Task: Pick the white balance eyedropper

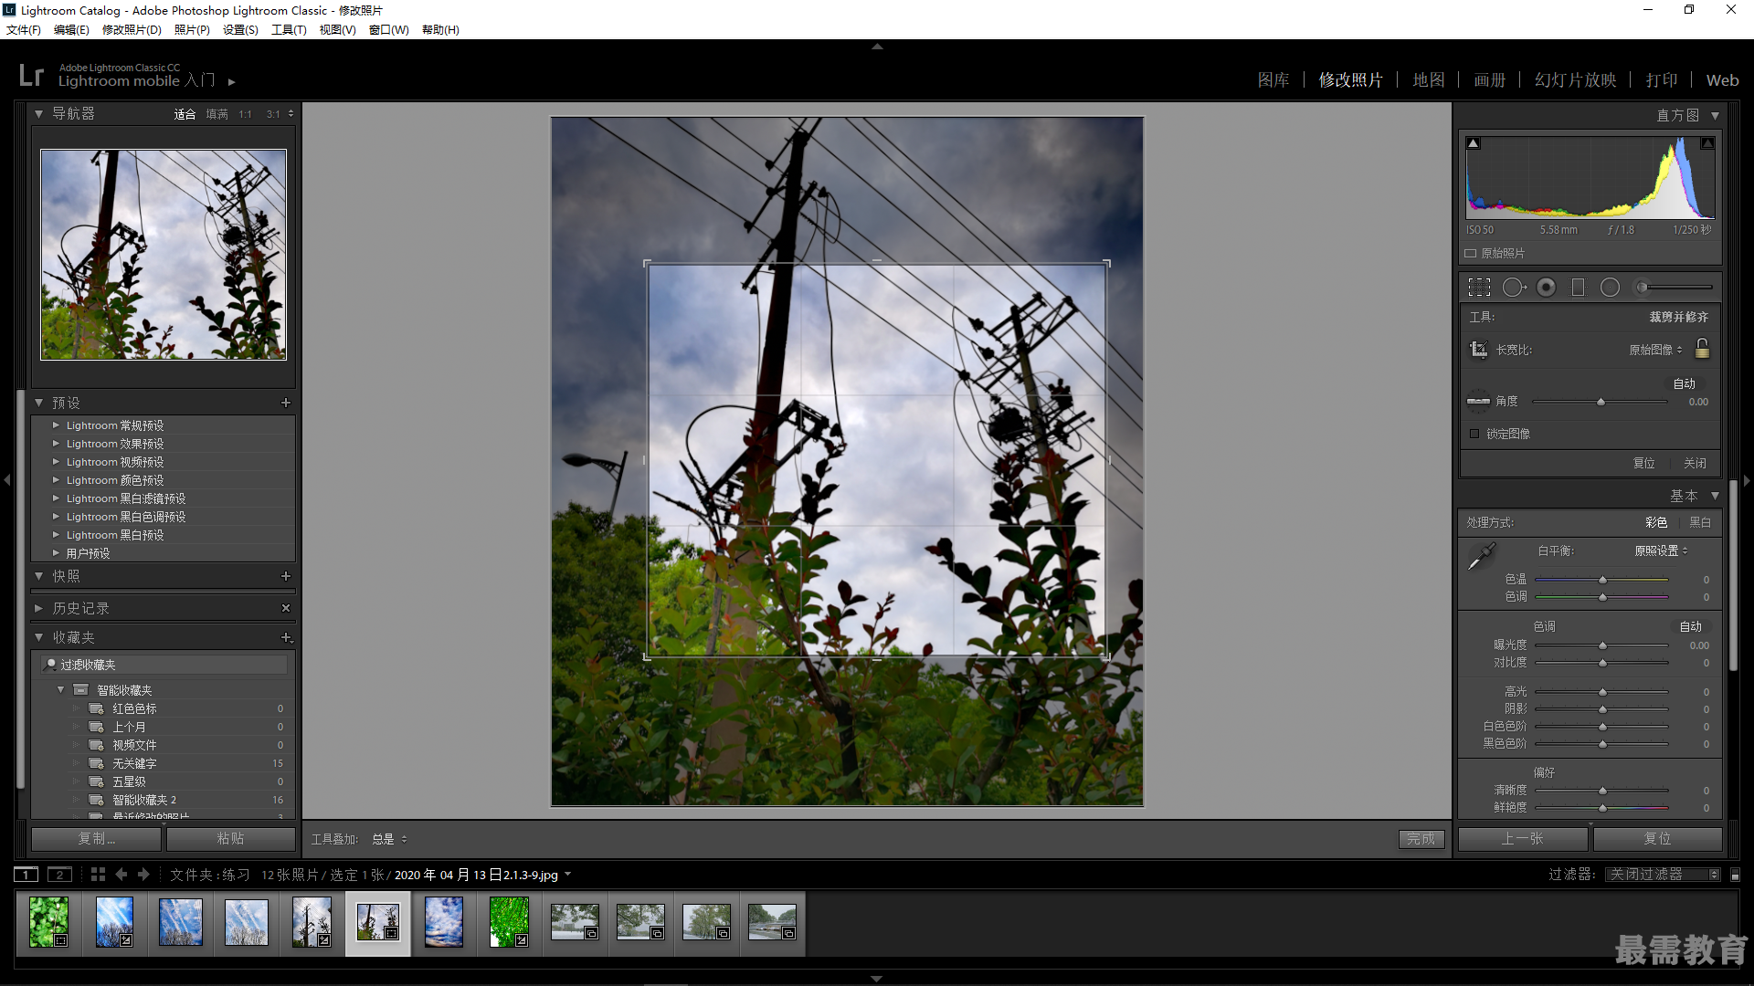Action: [x=1481, y=555]
